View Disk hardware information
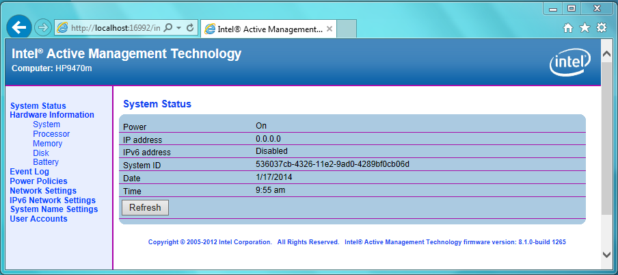618x275 pixels. 41,153
